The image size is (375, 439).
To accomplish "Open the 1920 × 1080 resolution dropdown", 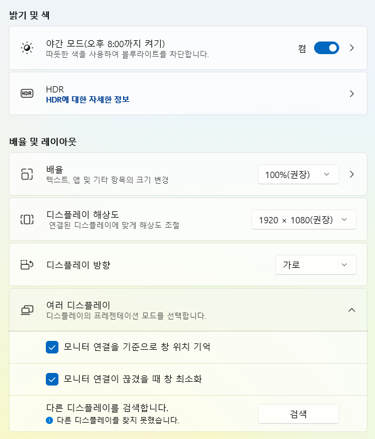I will point(303,219).
